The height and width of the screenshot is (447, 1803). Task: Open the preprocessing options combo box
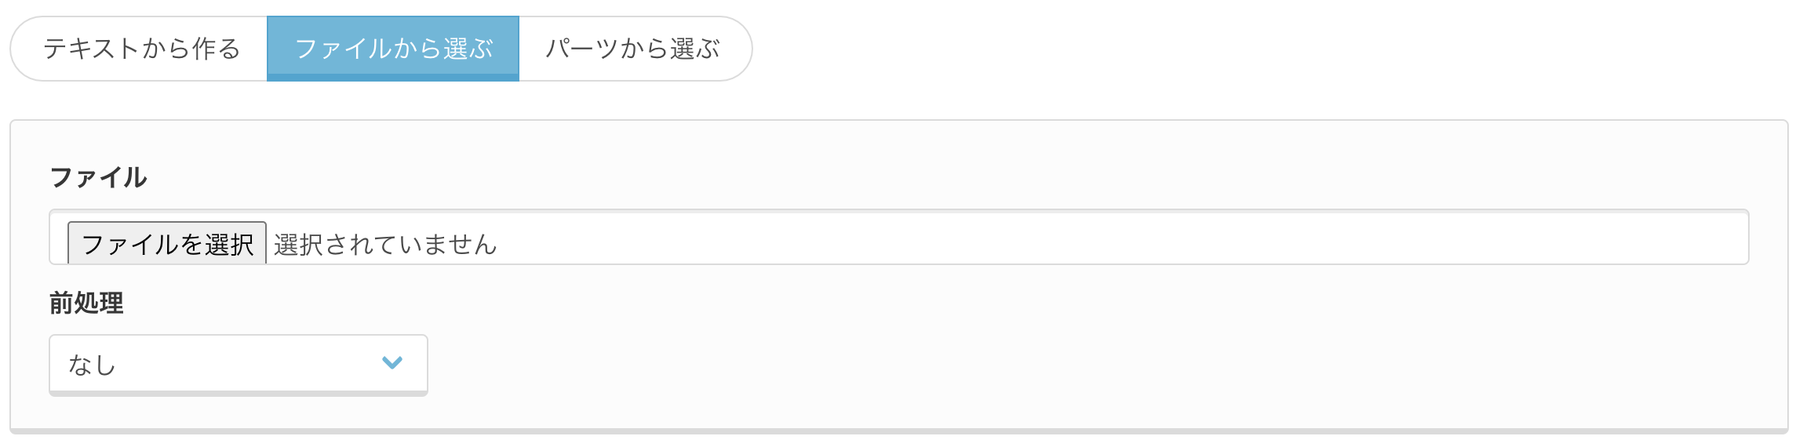point(239,365)
